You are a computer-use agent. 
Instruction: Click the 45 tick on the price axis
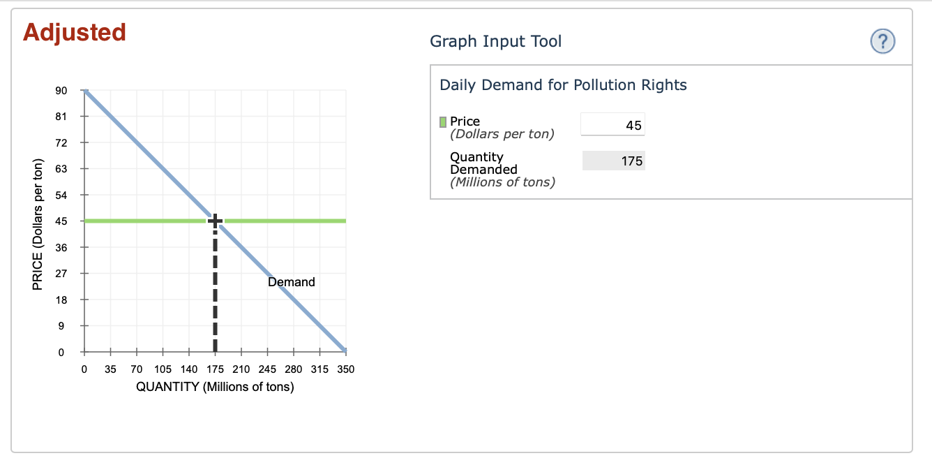pos(61,221)
